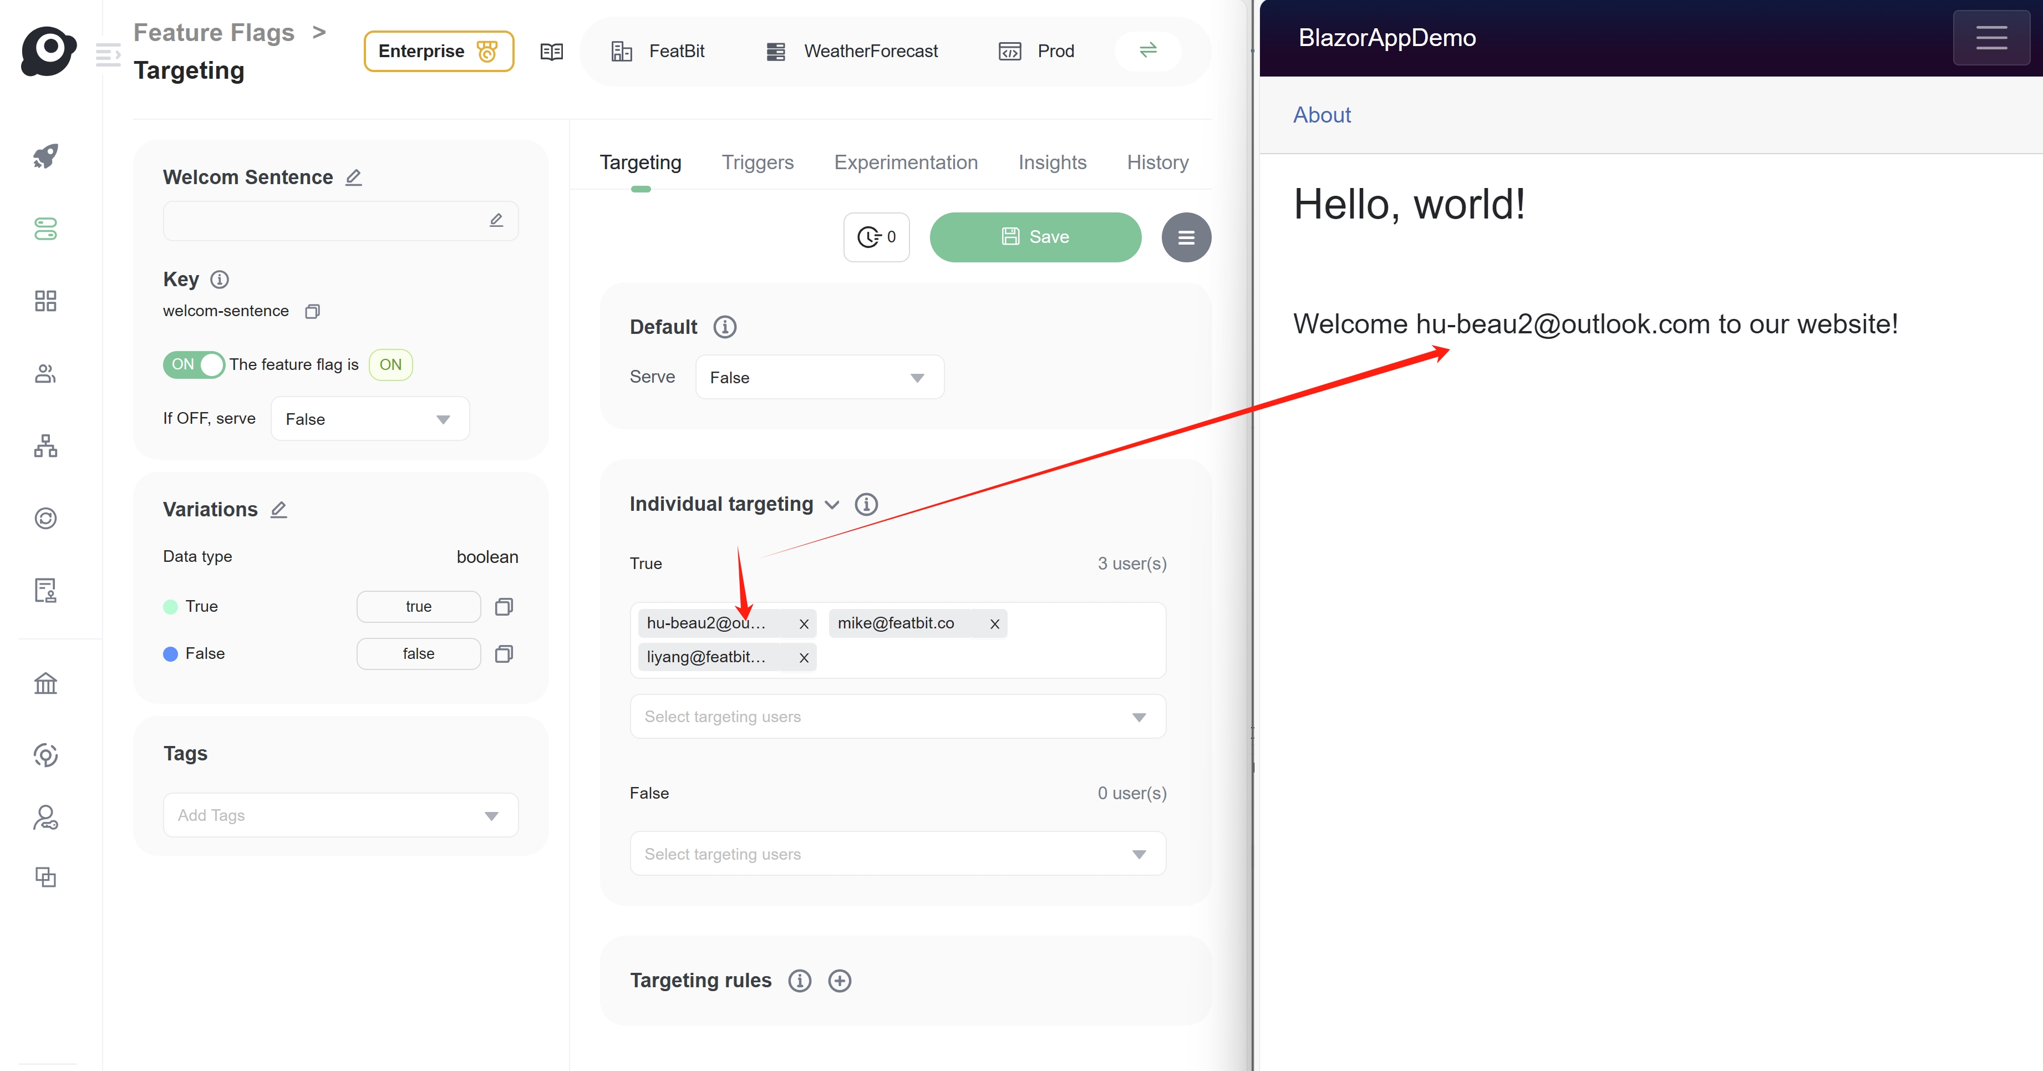Open the end users sidebar icon

click(x=45, y=374)
